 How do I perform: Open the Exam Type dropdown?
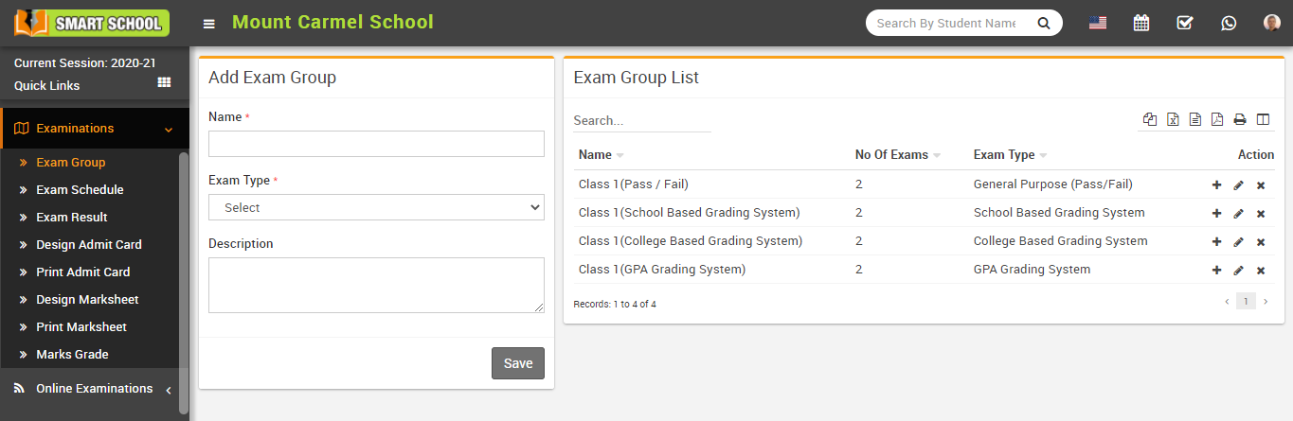coord(376,207)
